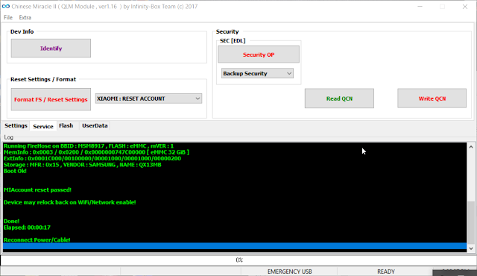Viewport: 477px width, 276px height.
Task: Click the 0% progress bar
Action: tap(238, 260)
